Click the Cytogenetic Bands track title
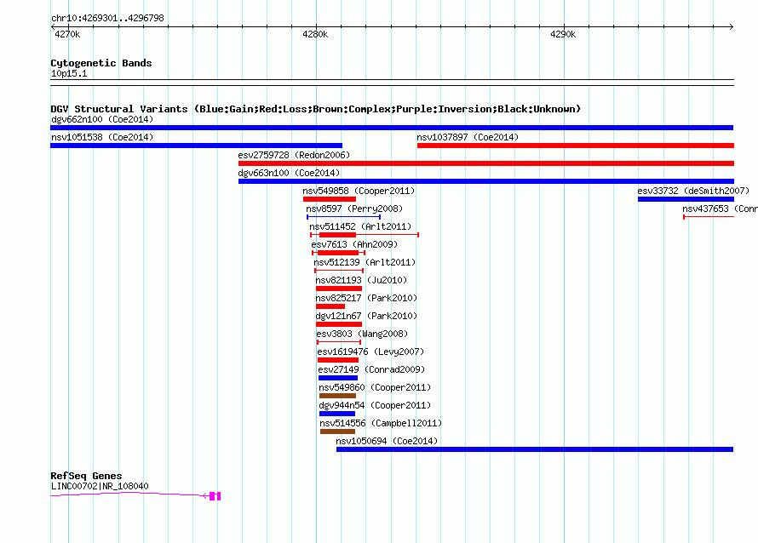Image resolution: width=758 pixels, height=543 pixels. [x=101, y=63]
